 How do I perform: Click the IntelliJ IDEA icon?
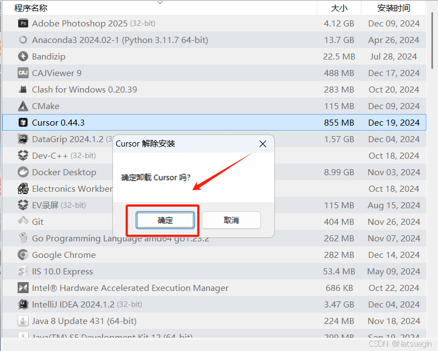[23, 304]
